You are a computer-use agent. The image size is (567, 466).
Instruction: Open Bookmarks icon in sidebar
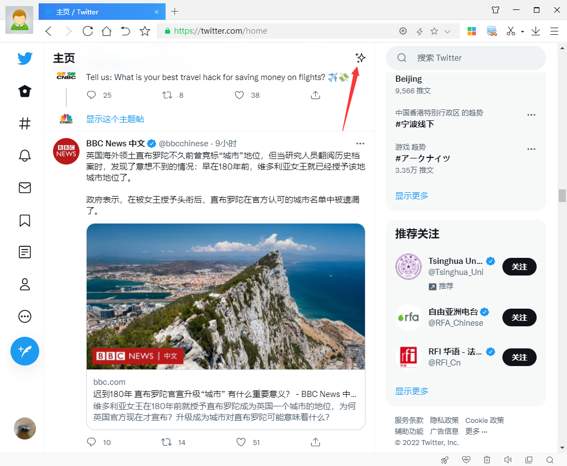(x=25, y=220)
